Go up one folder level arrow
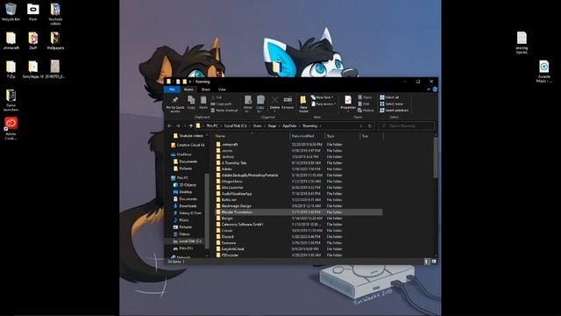Viewport: 561px width, 316px height. coord(191,126)
